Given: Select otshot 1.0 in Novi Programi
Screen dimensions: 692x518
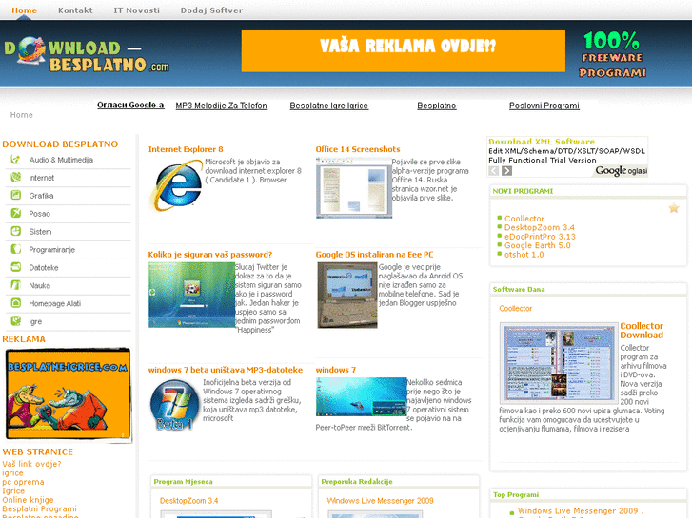Looking at the screenshot, I should [524, 255].
